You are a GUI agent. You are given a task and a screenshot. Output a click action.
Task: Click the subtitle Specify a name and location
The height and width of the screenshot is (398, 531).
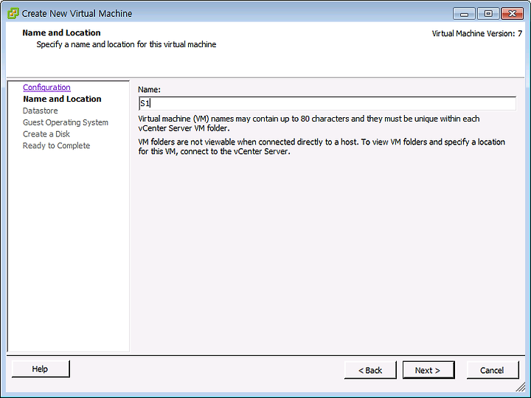pyautogui.click(x=126, y=44)
